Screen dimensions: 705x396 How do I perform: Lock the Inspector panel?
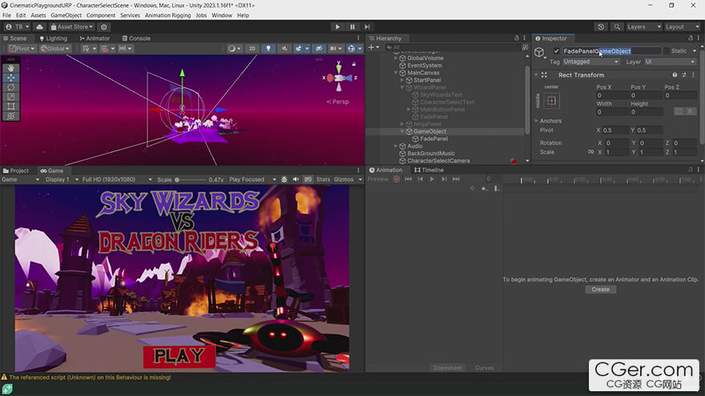(690, 38)
